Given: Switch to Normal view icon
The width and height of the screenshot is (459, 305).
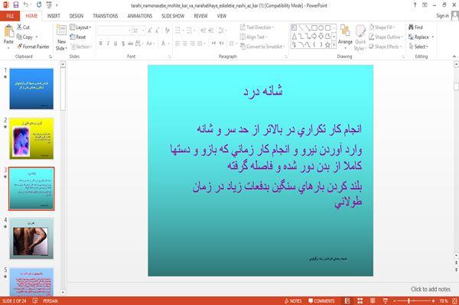Looking at the screenshot, I should [347, 301].
